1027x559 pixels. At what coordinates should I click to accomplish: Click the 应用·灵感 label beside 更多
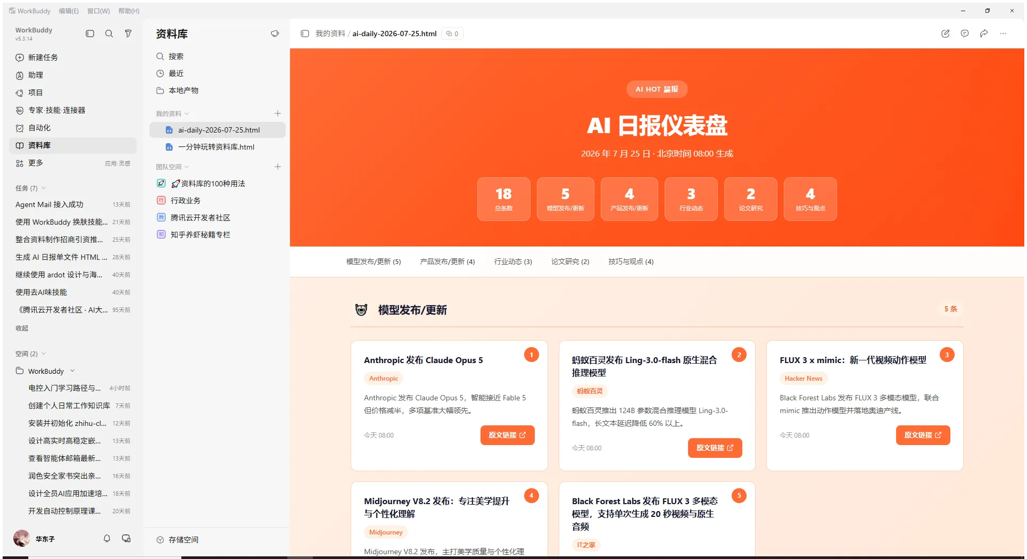click(118, 163)
